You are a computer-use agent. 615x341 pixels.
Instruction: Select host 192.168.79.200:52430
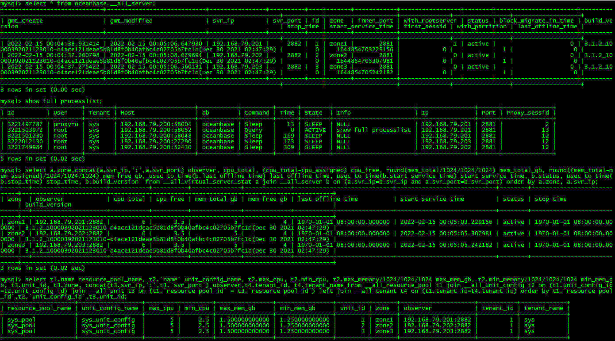click(156, 147)
